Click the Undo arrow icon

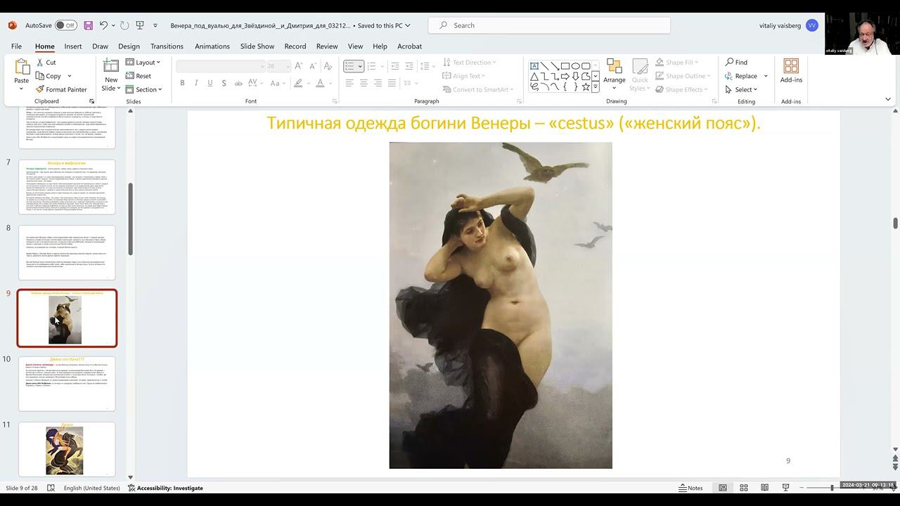point(103,25)
